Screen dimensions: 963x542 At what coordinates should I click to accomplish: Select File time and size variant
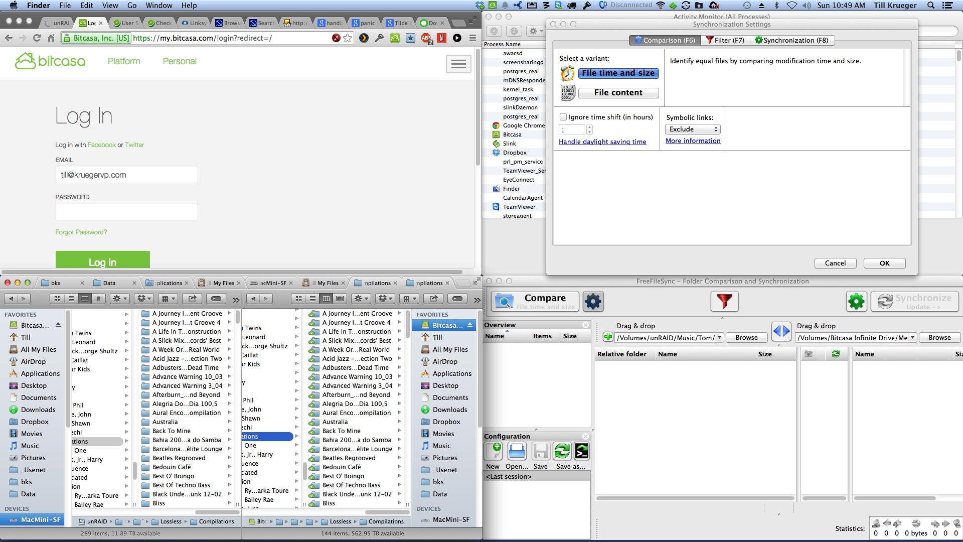pos(618,73)
